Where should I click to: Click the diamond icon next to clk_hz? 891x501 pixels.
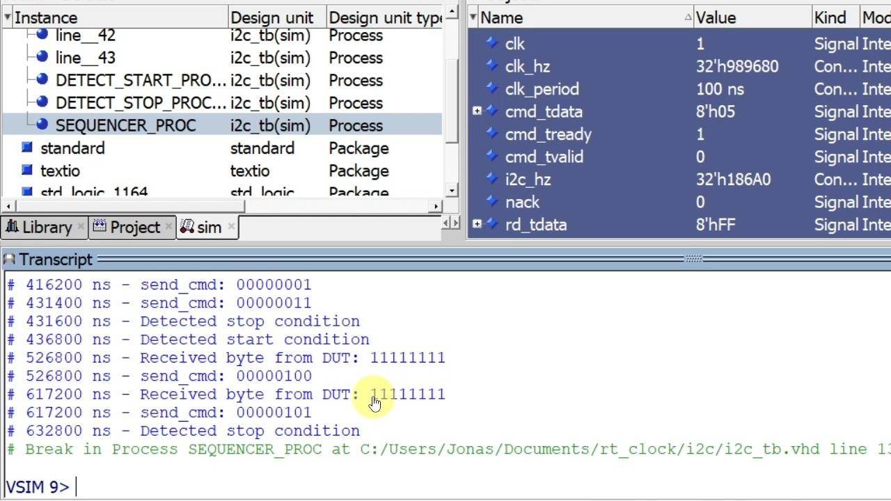[x=492, y=66]
